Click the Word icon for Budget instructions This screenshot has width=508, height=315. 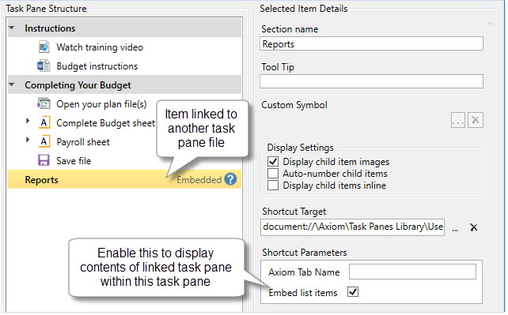pos(44,66)
